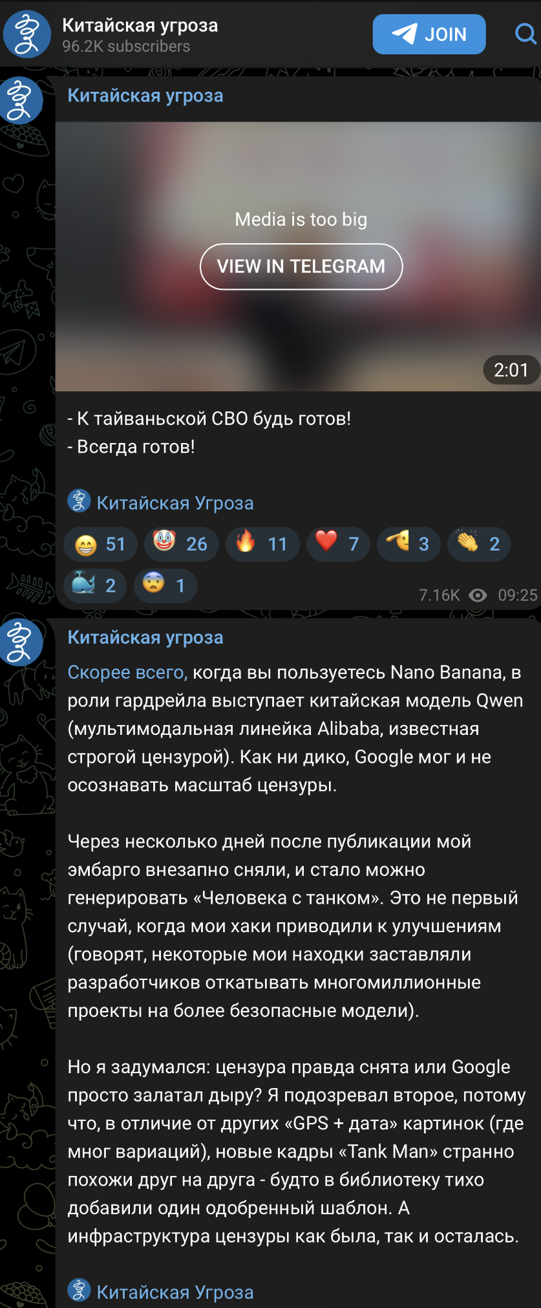Click the 2:01 video duration badge
Image resolution: width=541 pixels, height=1308 pixels.
511,370
